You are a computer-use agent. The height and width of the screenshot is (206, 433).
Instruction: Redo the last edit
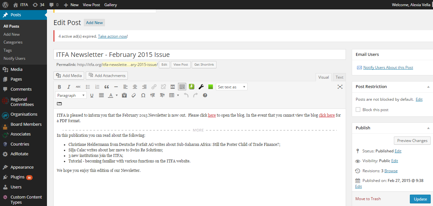(x=195, y=95)
